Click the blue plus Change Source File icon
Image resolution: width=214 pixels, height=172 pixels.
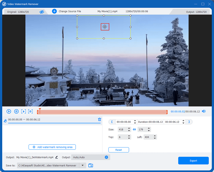(x=54, y=11)
